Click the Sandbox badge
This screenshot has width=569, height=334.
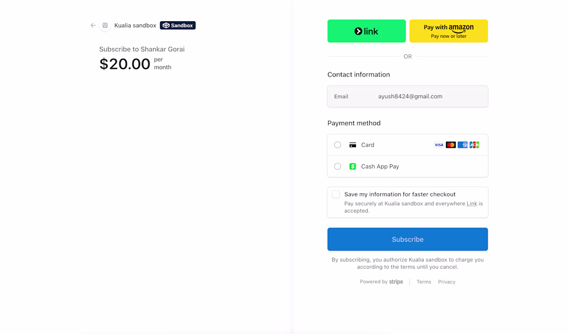pyautogui.click(x=177, y=25)
